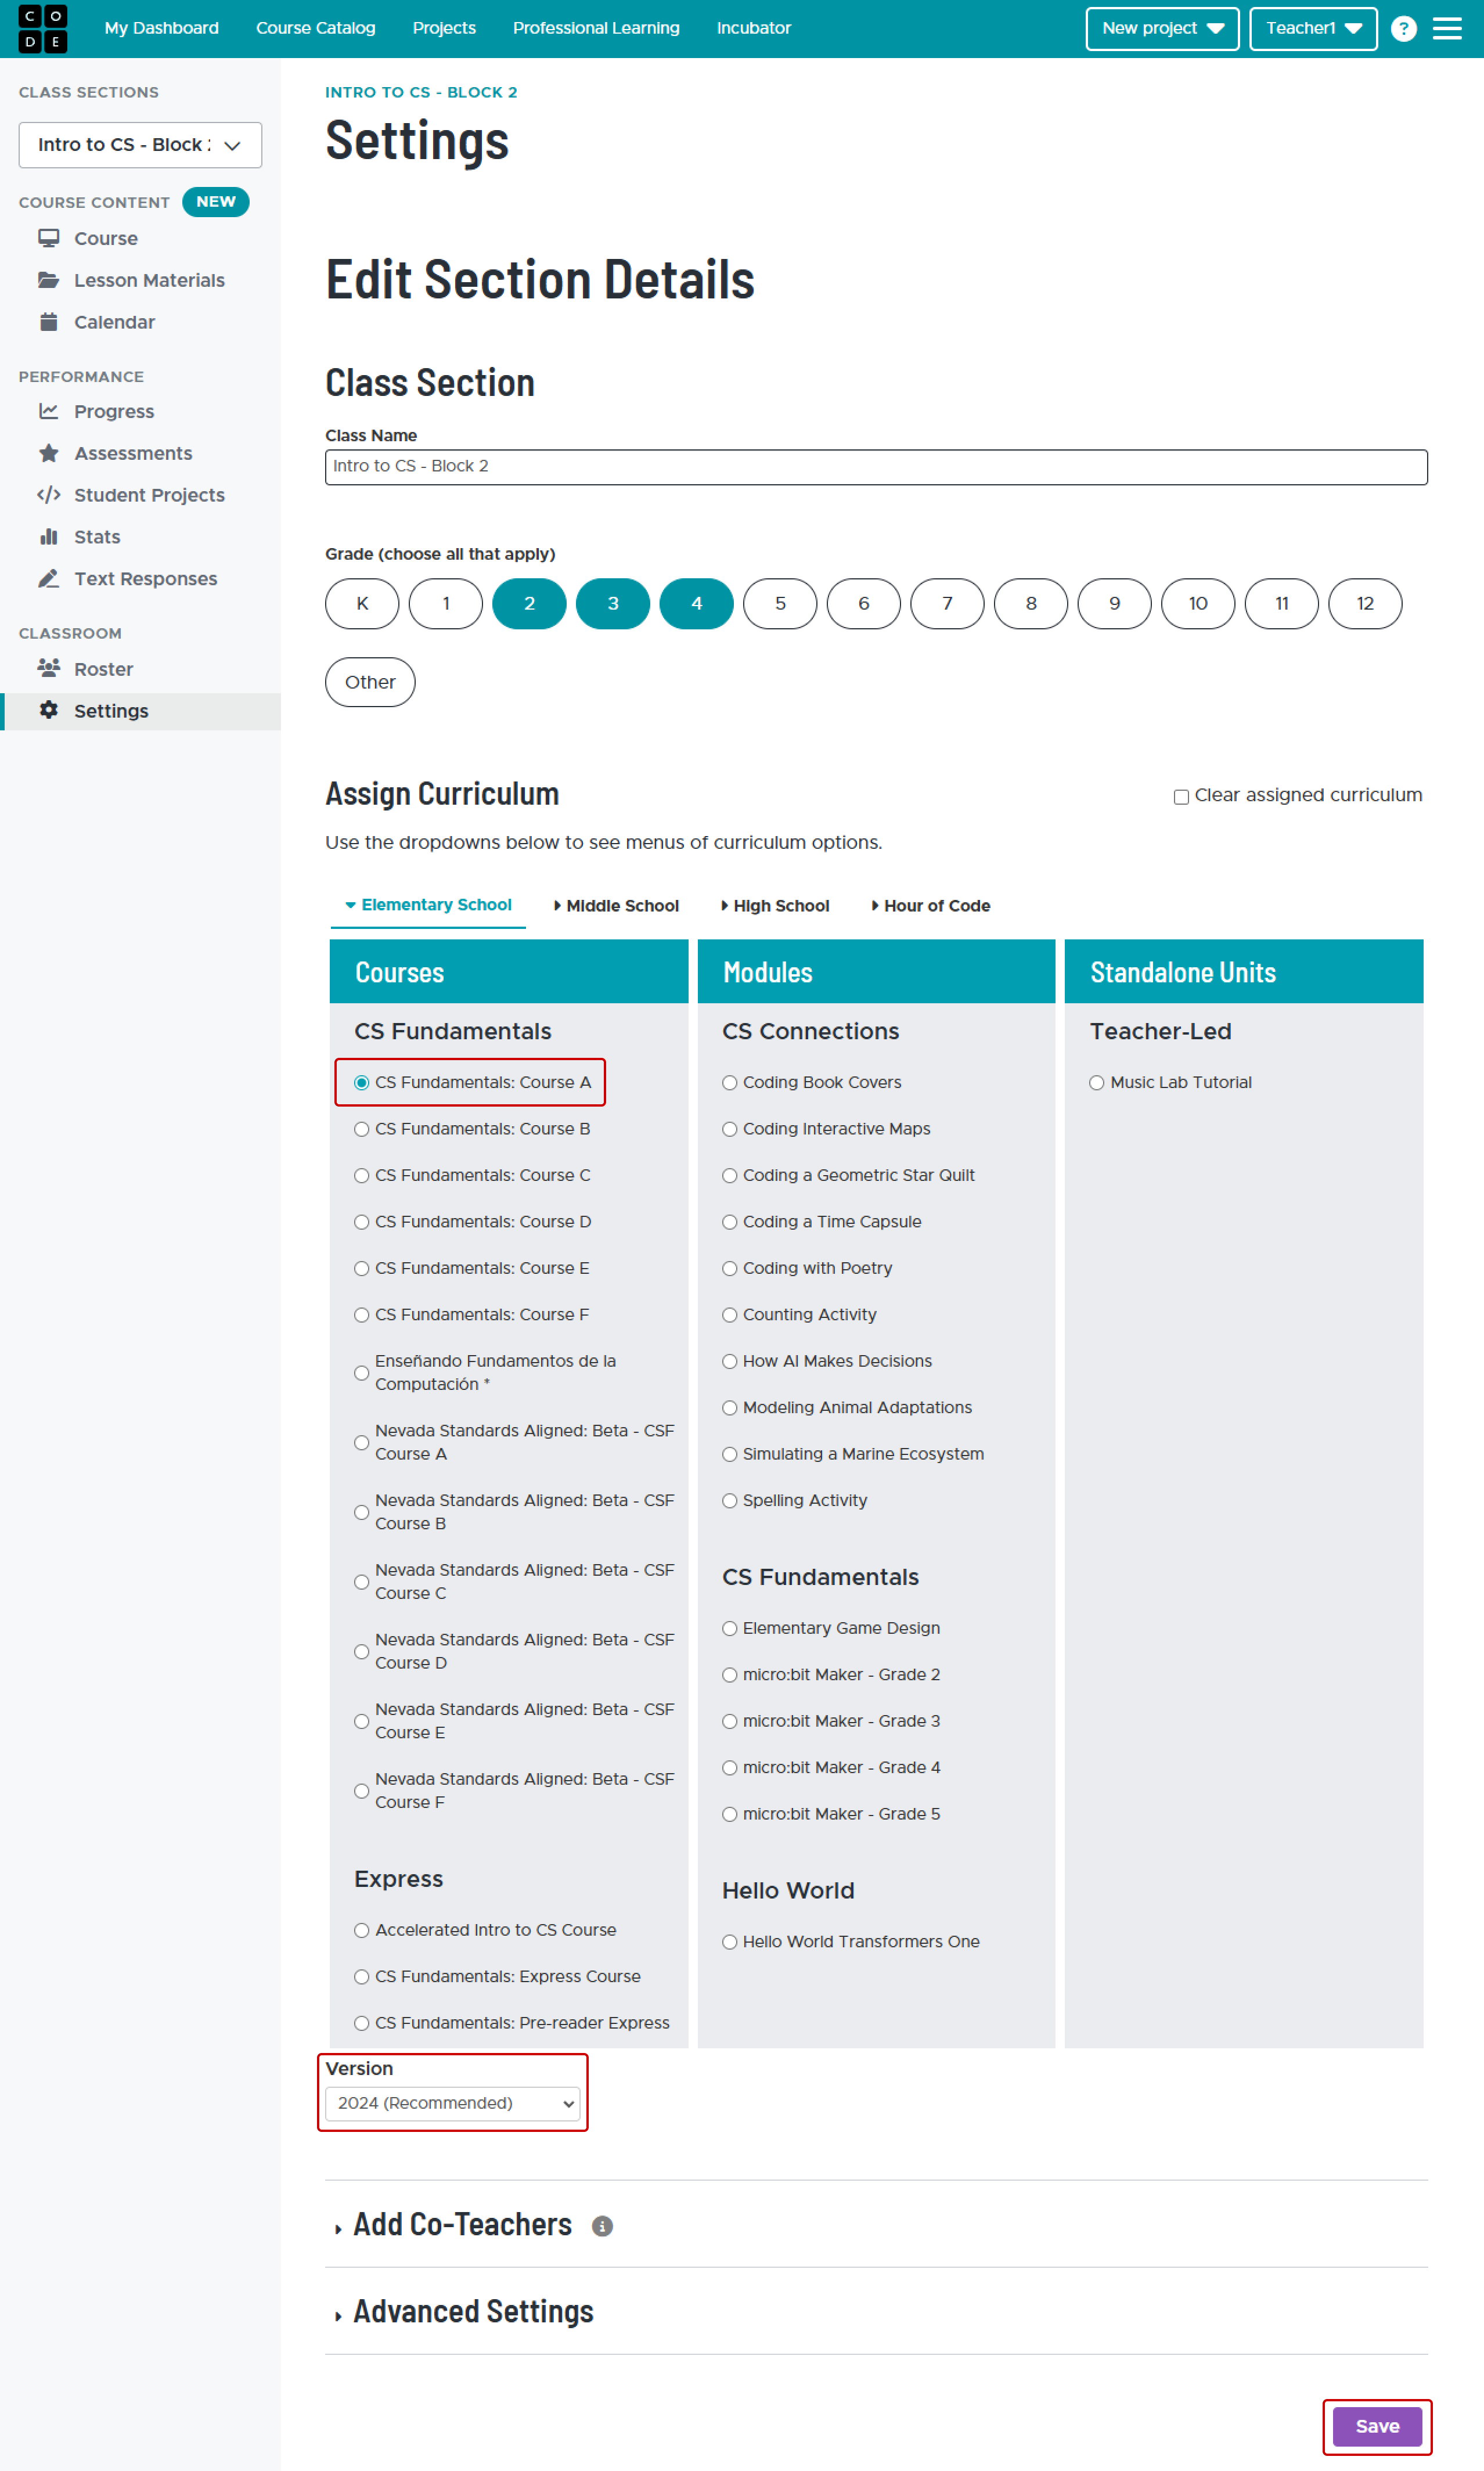Image resolution: width=1484 pixels, height=2471 pixels.
Task: Open Professional Learning menu item
Action: [x=596, y=28]
